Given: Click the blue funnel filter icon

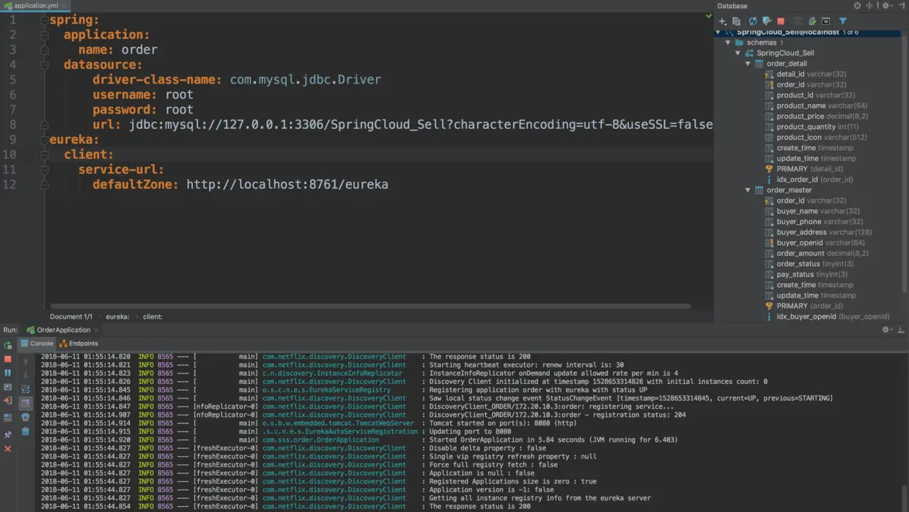Looking at the screenshot, I should pyautogui.click(x=843, y=21).
